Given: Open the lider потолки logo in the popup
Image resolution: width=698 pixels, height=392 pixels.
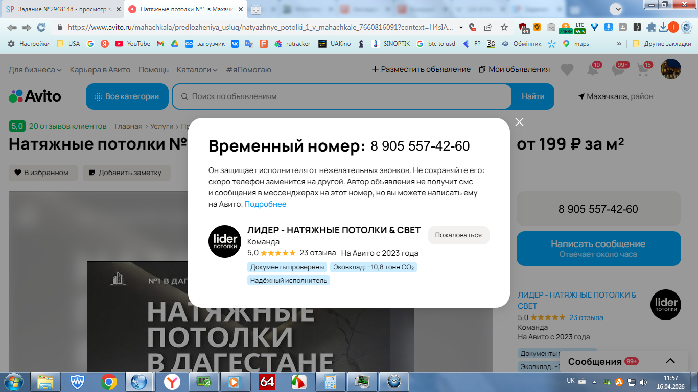Looking at the screenshot, I should 225,241.
